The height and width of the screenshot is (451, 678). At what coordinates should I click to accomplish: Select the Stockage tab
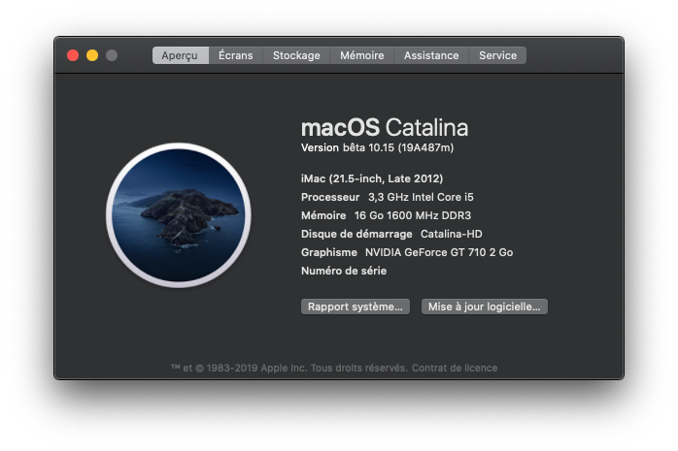tap(296, 55)
